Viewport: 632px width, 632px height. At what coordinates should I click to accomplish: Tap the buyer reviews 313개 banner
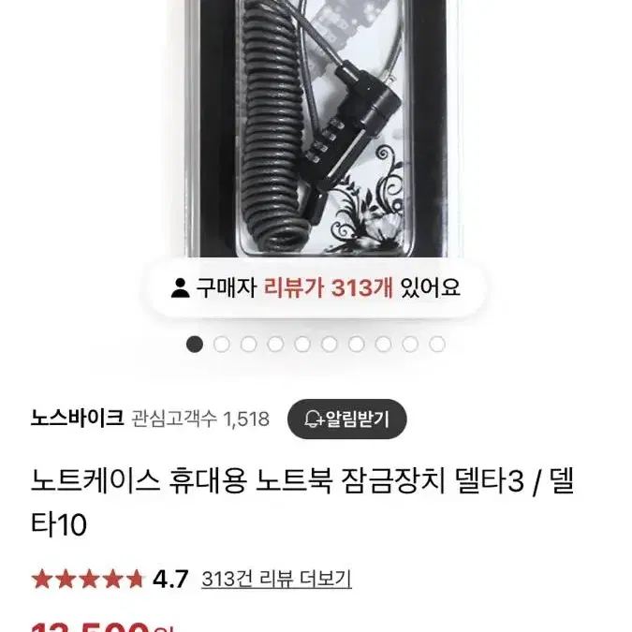(316, 288)
